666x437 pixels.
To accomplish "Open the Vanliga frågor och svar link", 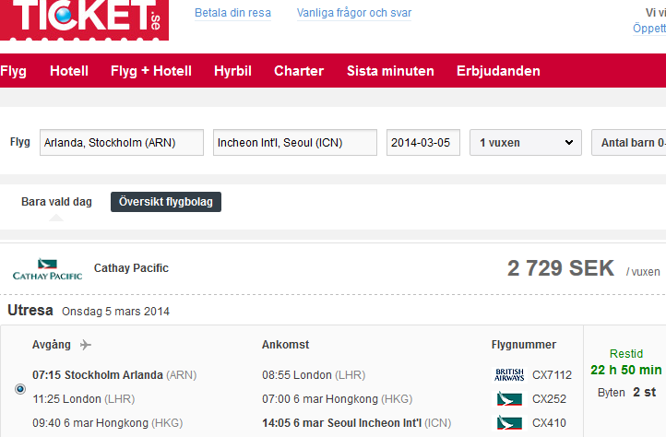I will pos(354,13).
